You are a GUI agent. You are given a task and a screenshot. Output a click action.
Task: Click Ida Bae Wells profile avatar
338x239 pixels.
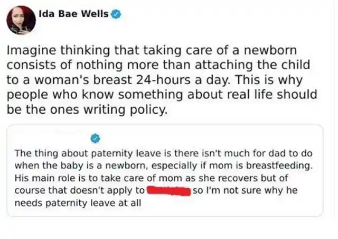(x=21, y=20)
